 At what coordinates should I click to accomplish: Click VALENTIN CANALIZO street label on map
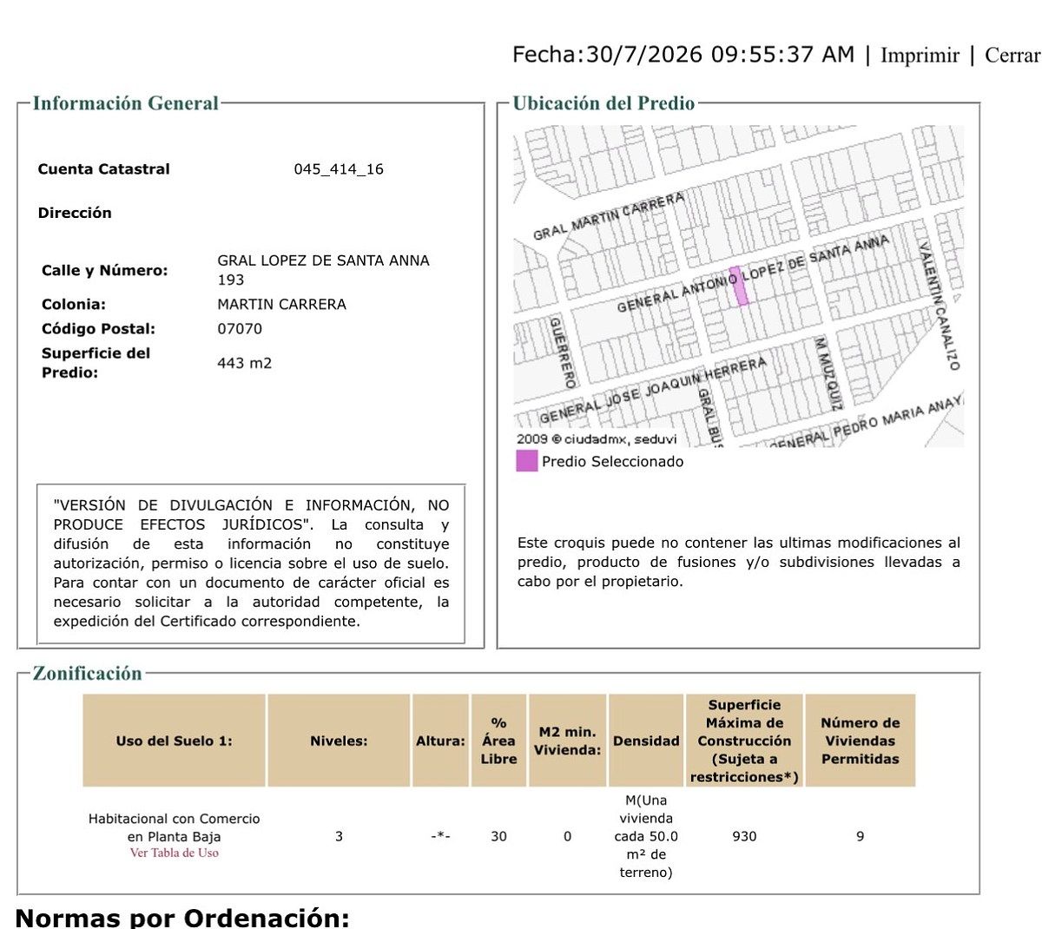click(x=939, y=306)
